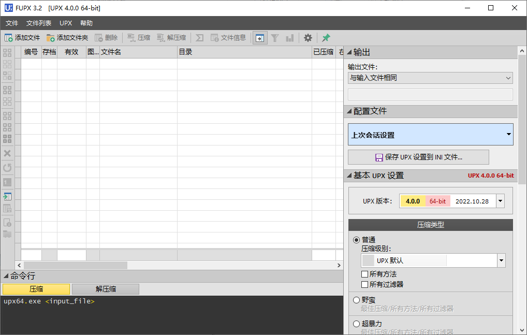Click the numbered '1...' sidebar icon
The image size is (527, 335).
coord(7,182)
